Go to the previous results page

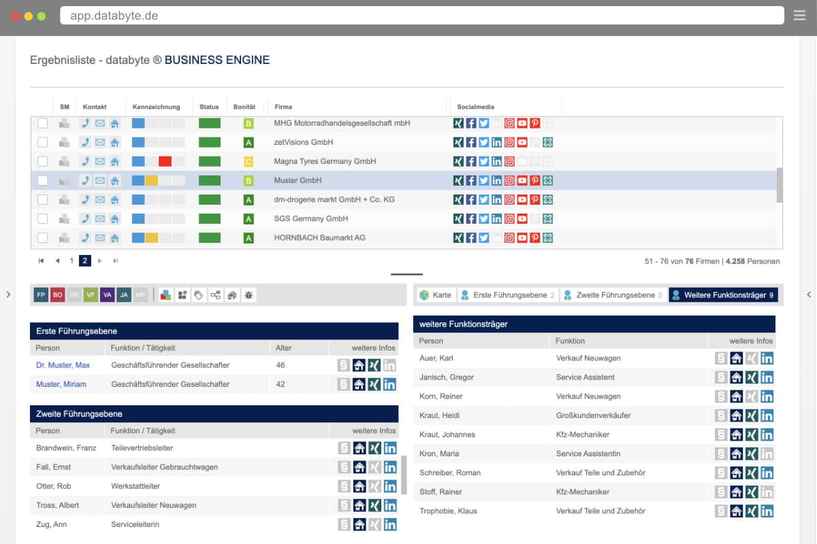pyautogui.click(x=57, y=260)
